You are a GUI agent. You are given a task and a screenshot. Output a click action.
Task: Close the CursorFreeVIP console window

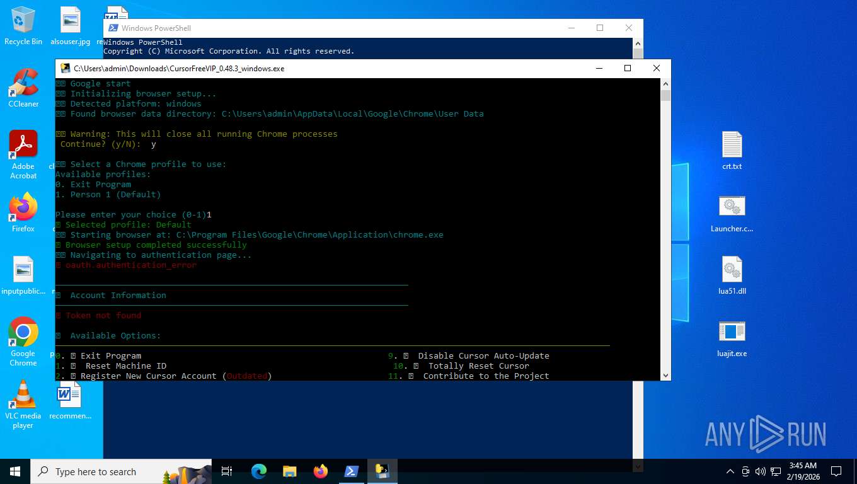pos(657,68)
